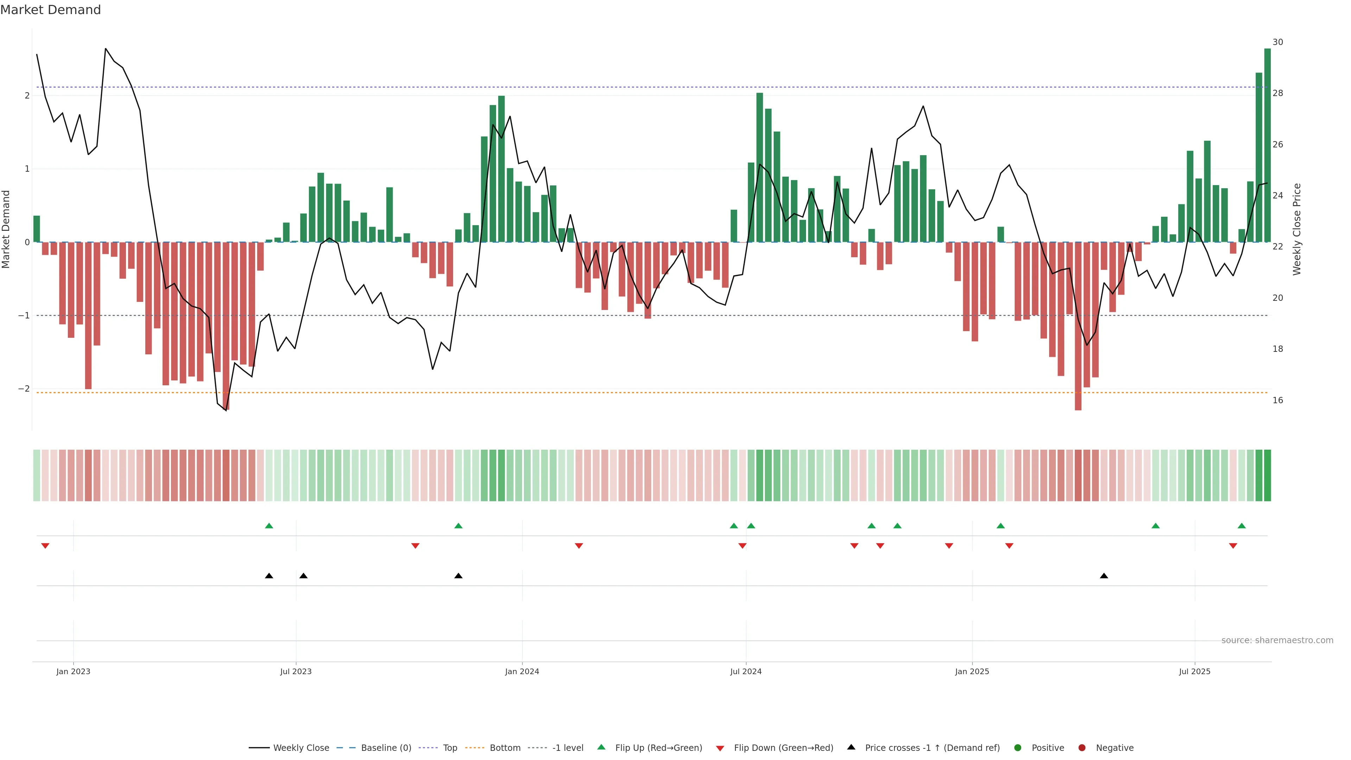This screenshot has width=1351, height=760.
Task: Click the green Flip Up triangle in legend
Action: (601, 747)
